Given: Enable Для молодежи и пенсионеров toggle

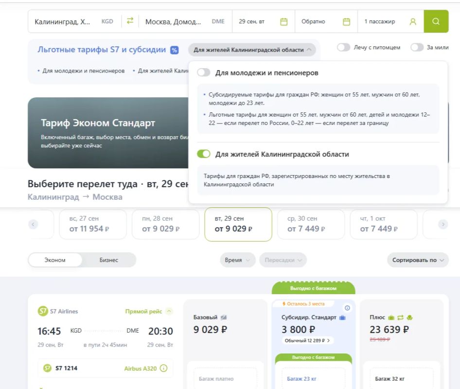Looking at the screenshot, I should [x=204, y=72].
